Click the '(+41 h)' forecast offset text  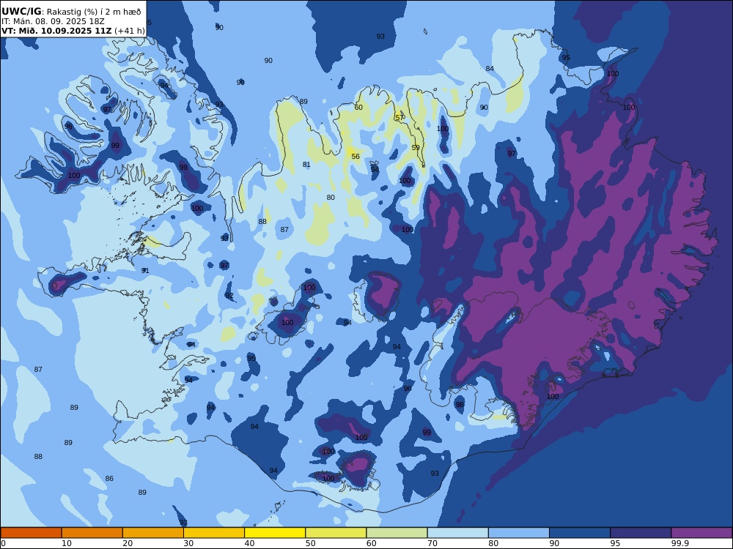[x=130, y=31]
